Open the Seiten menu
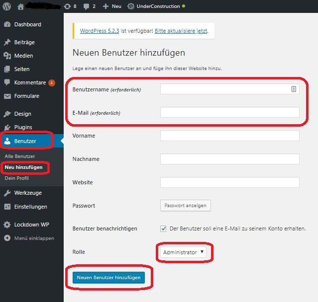The width and height of the screenshot is (318, 302). tap(22, 69)
